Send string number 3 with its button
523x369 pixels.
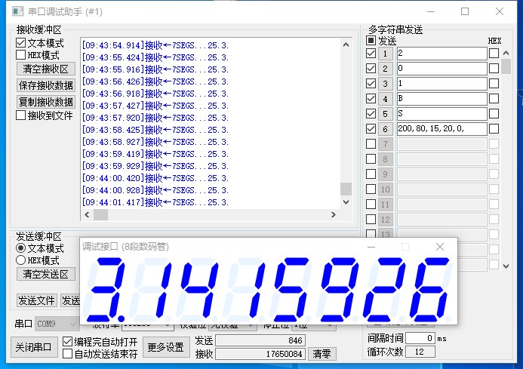[385, 84]
